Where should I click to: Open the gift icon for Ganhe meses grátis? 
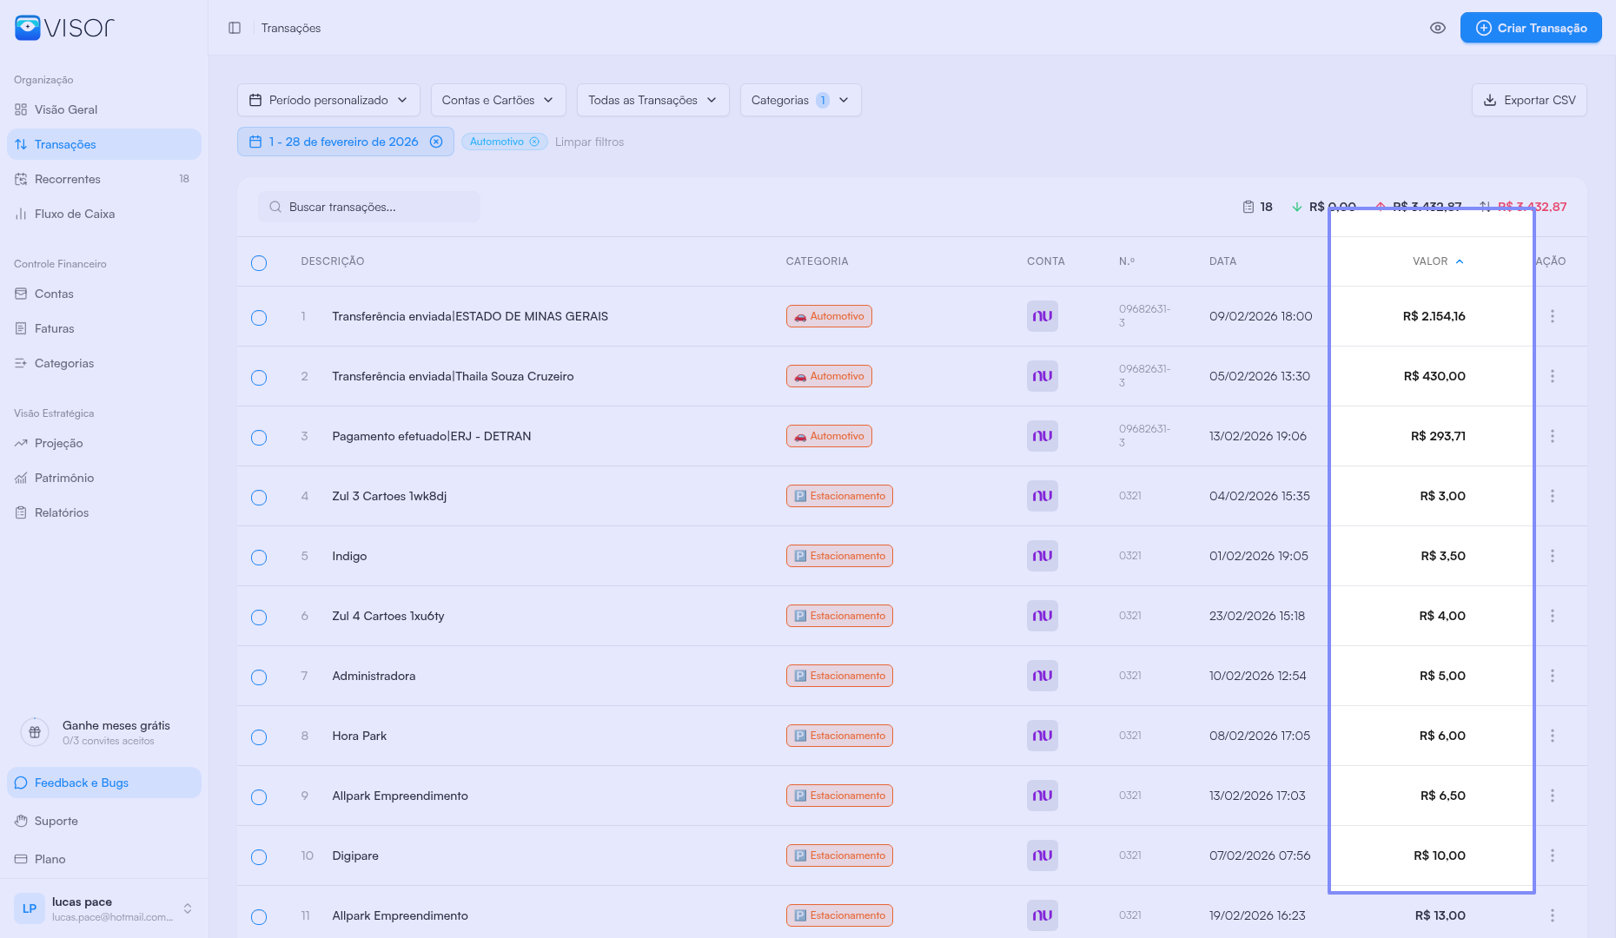35,732
